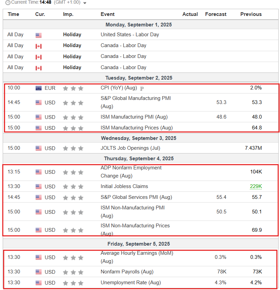Screen dimensions: 280x290
Task: Click the importance stars for JOLTS Job Openings
Action: coord(73,148)
